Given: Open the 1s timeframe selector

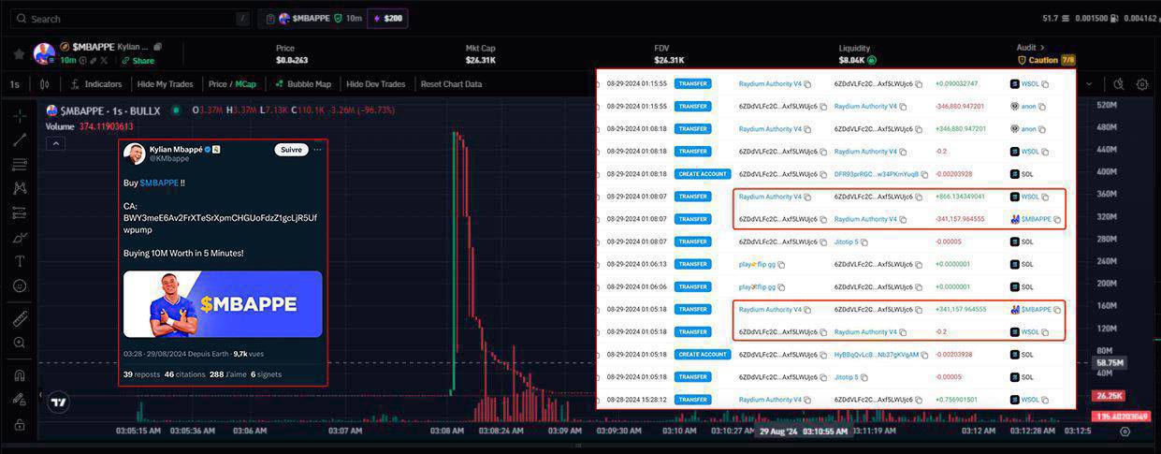Looking at the screenshot, I should pyautogui.click(x=15, y=84).
